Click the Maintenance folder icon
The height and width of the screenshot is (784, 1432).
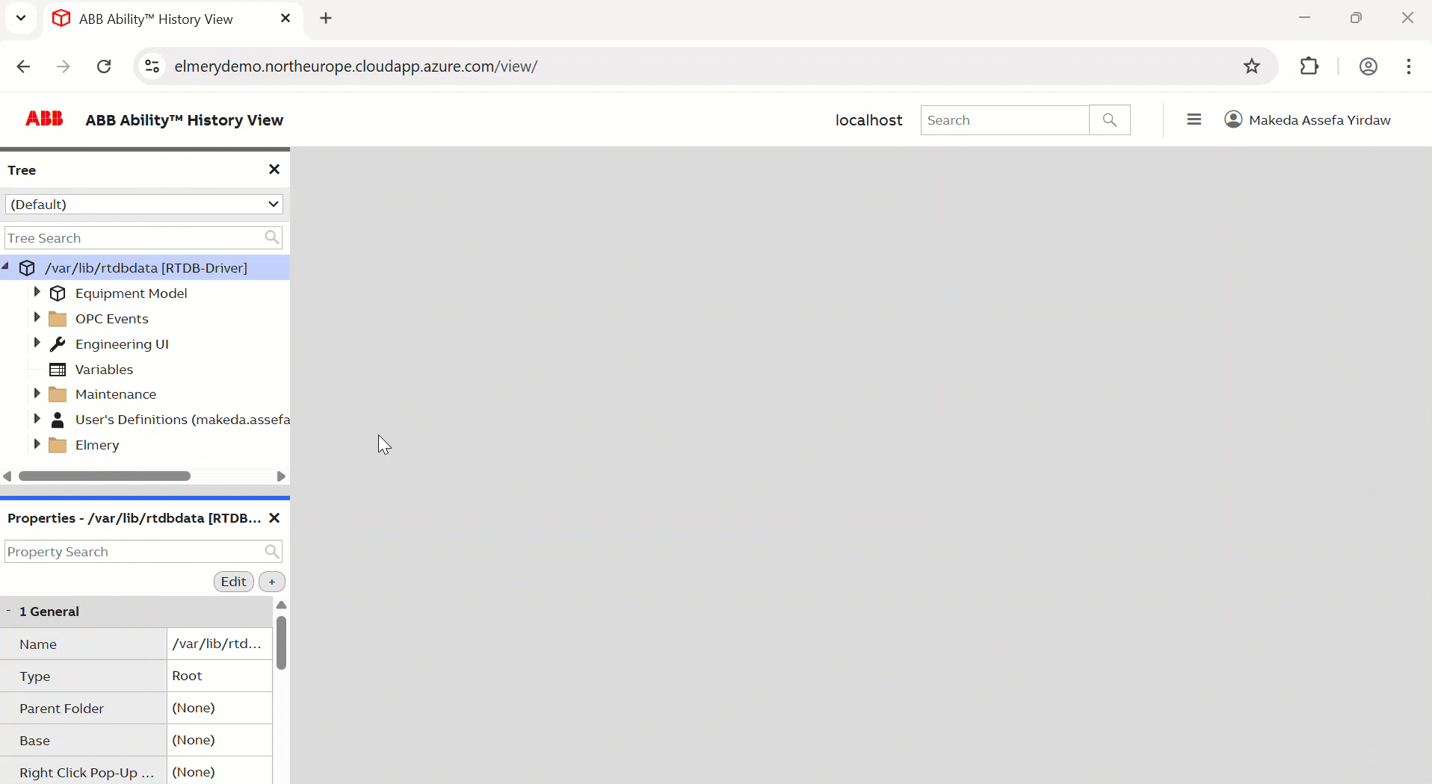pos(58,394)
